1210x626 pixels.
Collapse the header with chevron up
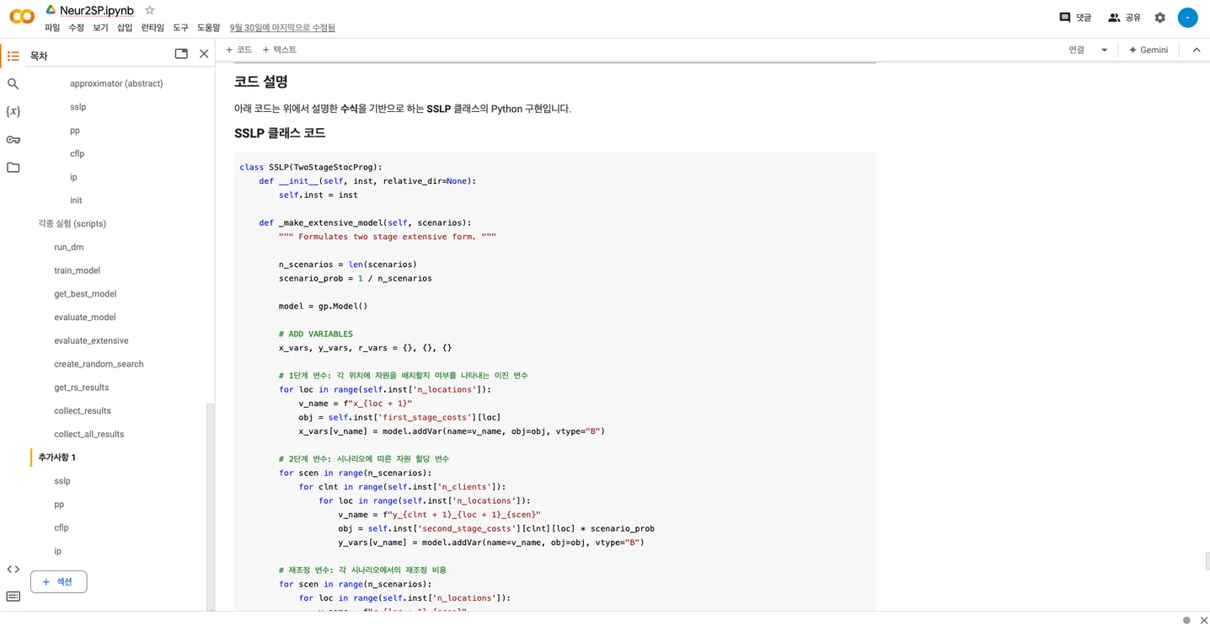point(1196,50)
